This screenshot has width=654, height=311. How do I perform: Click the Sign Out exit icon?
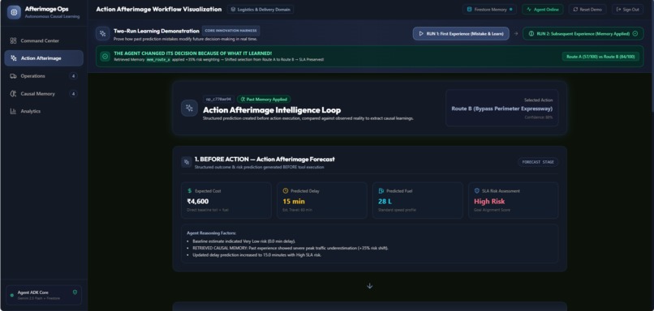point(618,9)
